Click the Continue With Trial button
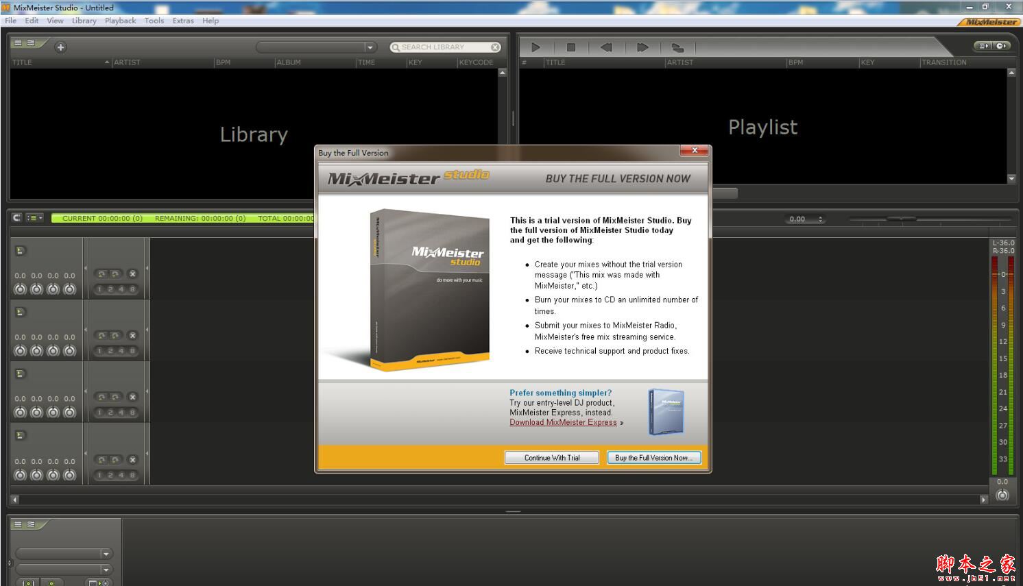This screenshot has height=586, width=1023. [x=552, y=458]
